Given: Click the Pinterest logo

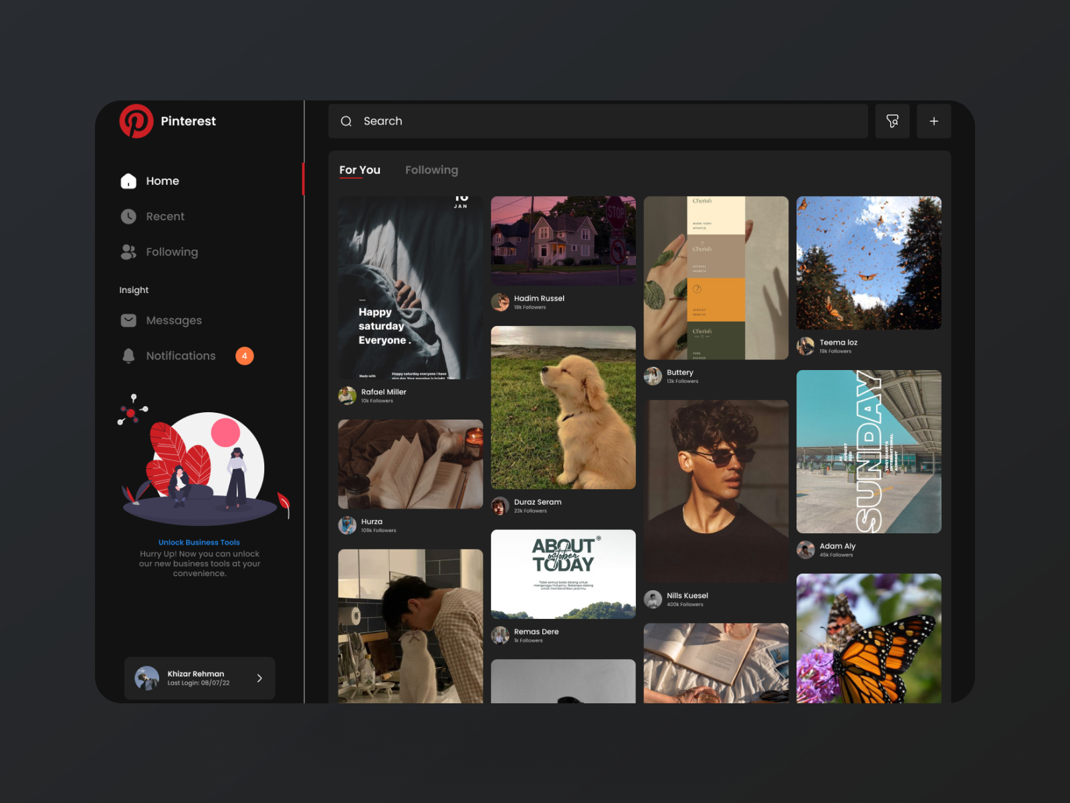Looking at the screenshot, I should [136, 121].
